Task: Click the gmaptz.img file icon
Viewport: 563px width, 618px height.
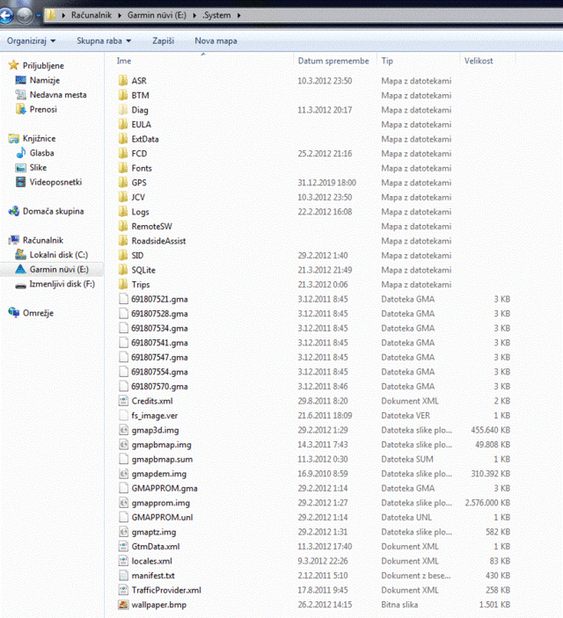Action: point(123,532)
